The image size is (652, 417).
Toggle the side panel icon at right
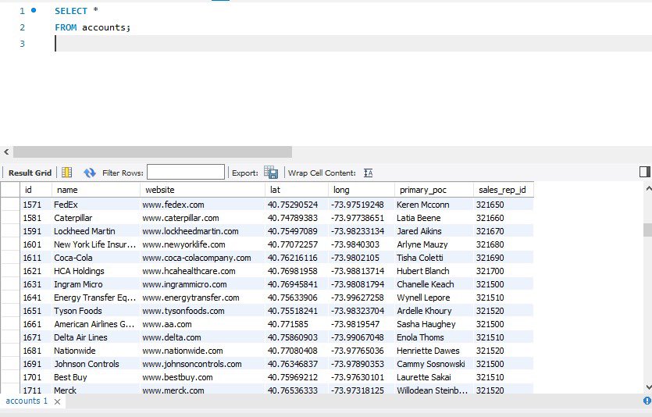point(644,172)
